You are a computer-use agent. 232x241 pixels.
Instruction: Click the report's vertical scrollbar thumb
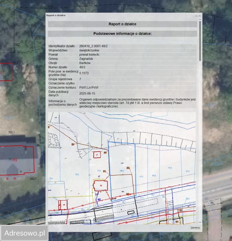(200, 40)
